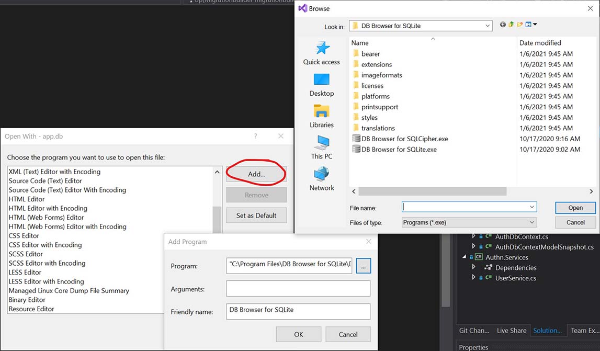Go up one level folder icon
The height and width of the screenshot is (351, 600).
point(511,25)
